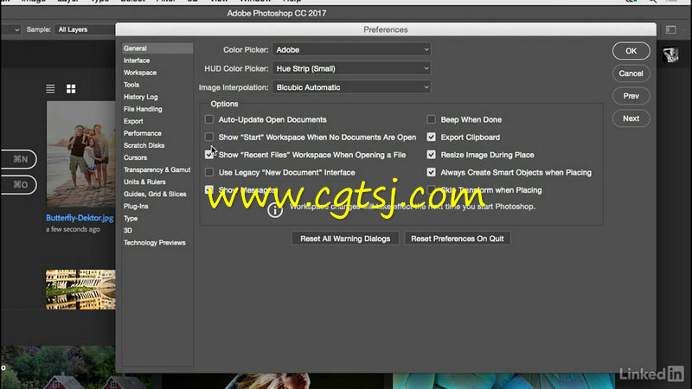Open Workspace preferences category

click(x=140, y=73)
